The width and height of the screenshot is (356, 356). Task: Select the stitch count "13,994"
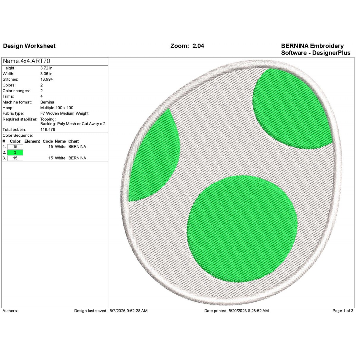47,80
